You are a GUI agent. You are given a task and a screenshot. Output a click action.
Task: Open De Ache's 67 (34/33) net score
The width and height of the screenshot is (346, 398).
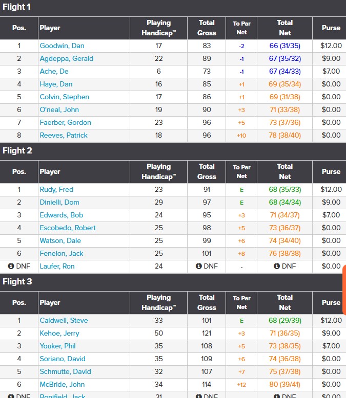[x=284, y=71]
